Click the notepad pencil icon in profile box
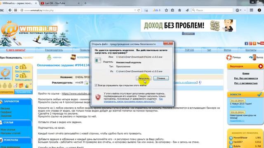The height and width of the screenshot is (148, 264). (x=16, y=86)
